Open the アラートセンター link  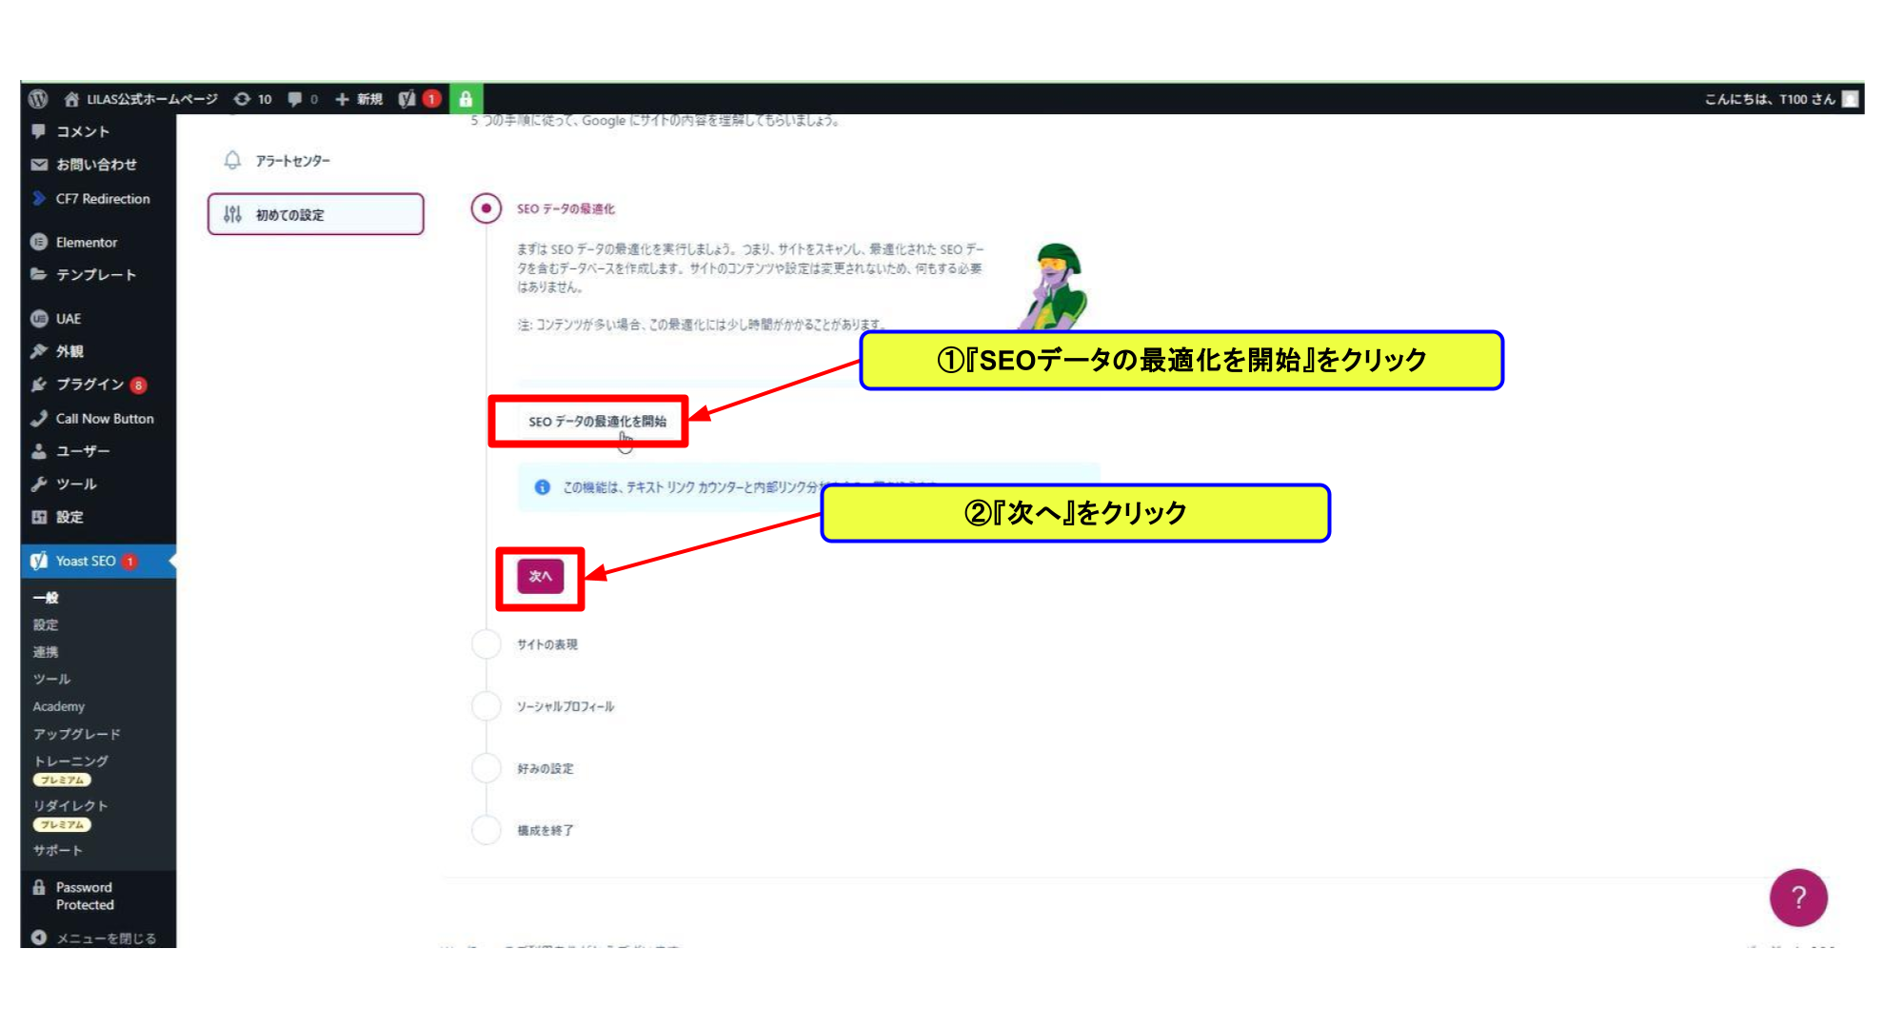point(292,161)
